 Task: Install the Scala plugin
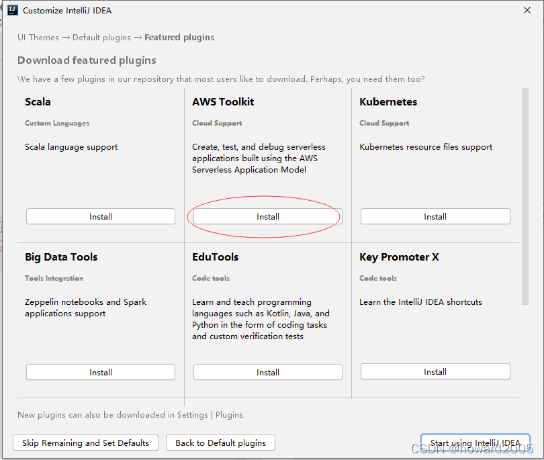pos(101,216)
